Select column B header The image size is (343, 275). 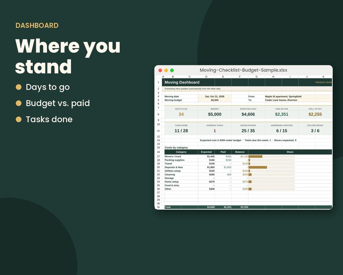pyautogui.click(x=173, y=77)
